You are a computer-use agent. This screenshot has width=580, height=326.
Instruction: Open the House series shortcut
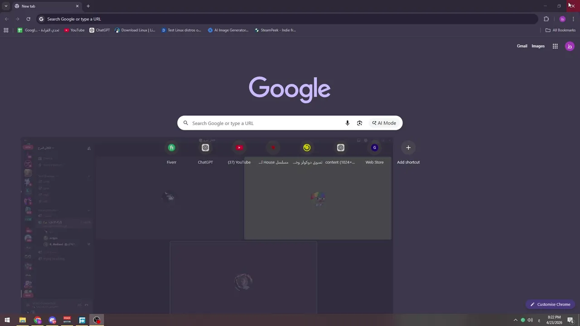[x=273, y=153]
